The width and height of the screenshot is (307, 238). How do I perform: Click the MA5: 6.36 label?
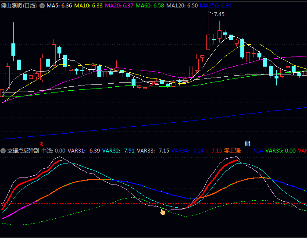tap(59, 6)
